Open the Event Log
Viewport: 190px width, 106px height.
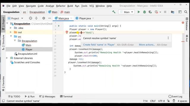pos(175,96)
